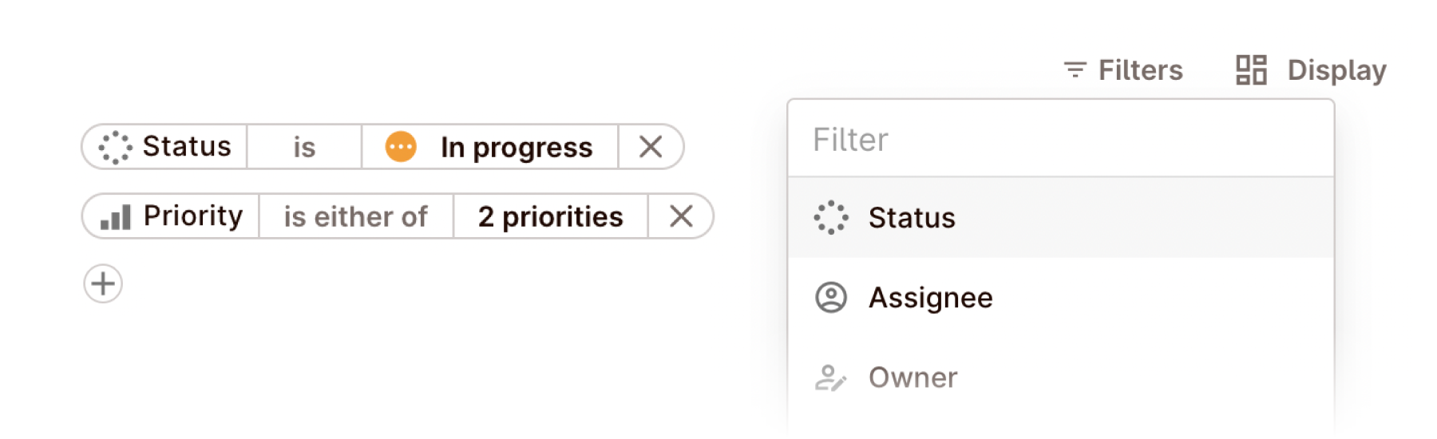This screenshot has height=439, width=1437.
Task: Open the "is either of" operator dropdown
Action: click(356, 216)
